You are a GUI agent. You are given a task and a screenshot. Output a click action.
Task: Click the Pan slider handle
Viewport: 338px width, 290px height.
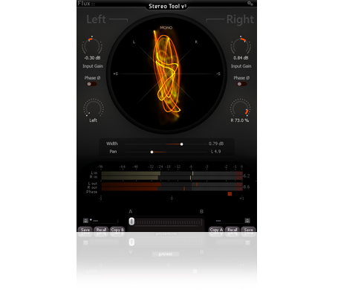point(152,152)
